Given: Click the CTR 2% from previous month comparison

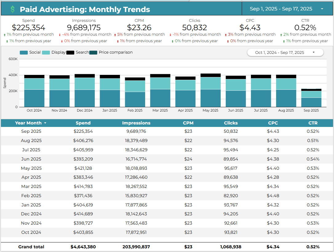Looking at the screenshot, I should [x=305, y=35].
